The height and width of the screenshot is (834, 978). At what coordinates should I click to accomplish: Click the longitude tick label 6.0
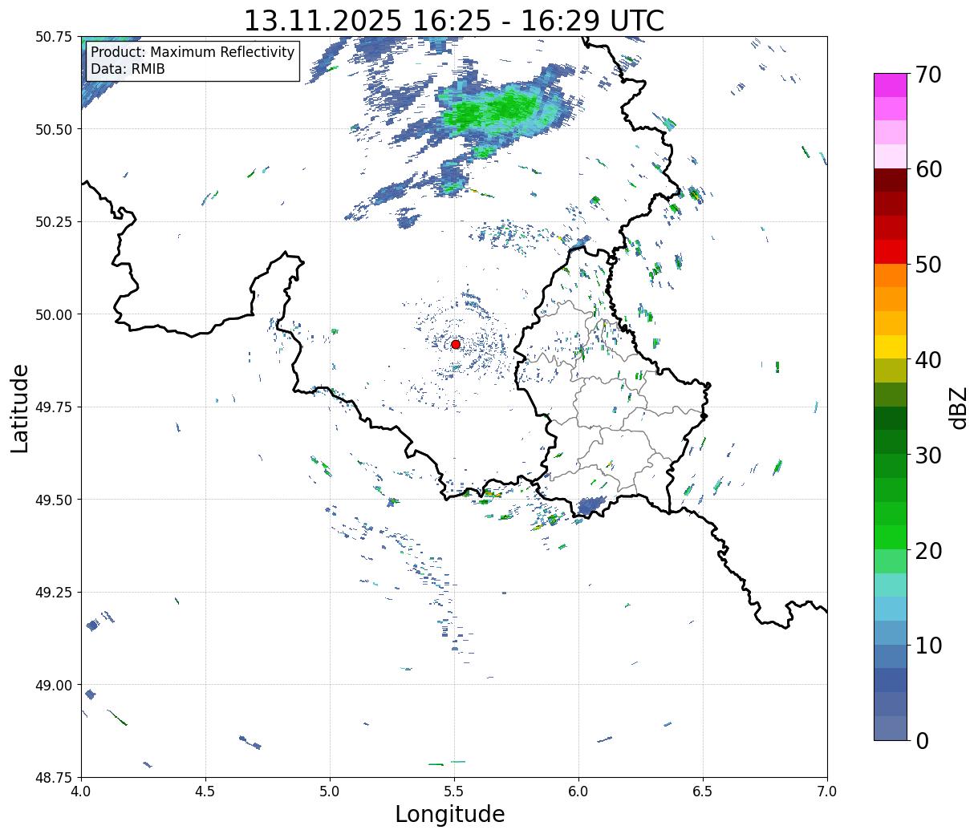point(578,791)
